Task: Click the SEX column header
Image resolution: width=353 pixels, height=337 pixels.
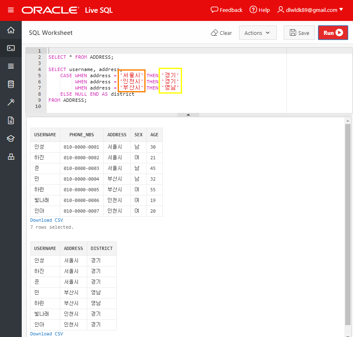Action: (139, 135)
